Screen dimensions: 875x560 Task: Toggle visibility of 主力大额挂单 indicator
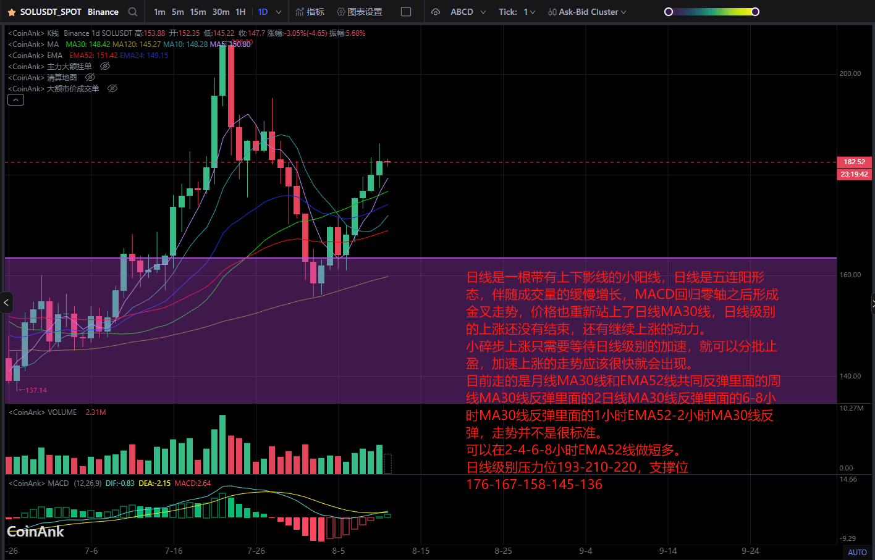tap(105, 66)
